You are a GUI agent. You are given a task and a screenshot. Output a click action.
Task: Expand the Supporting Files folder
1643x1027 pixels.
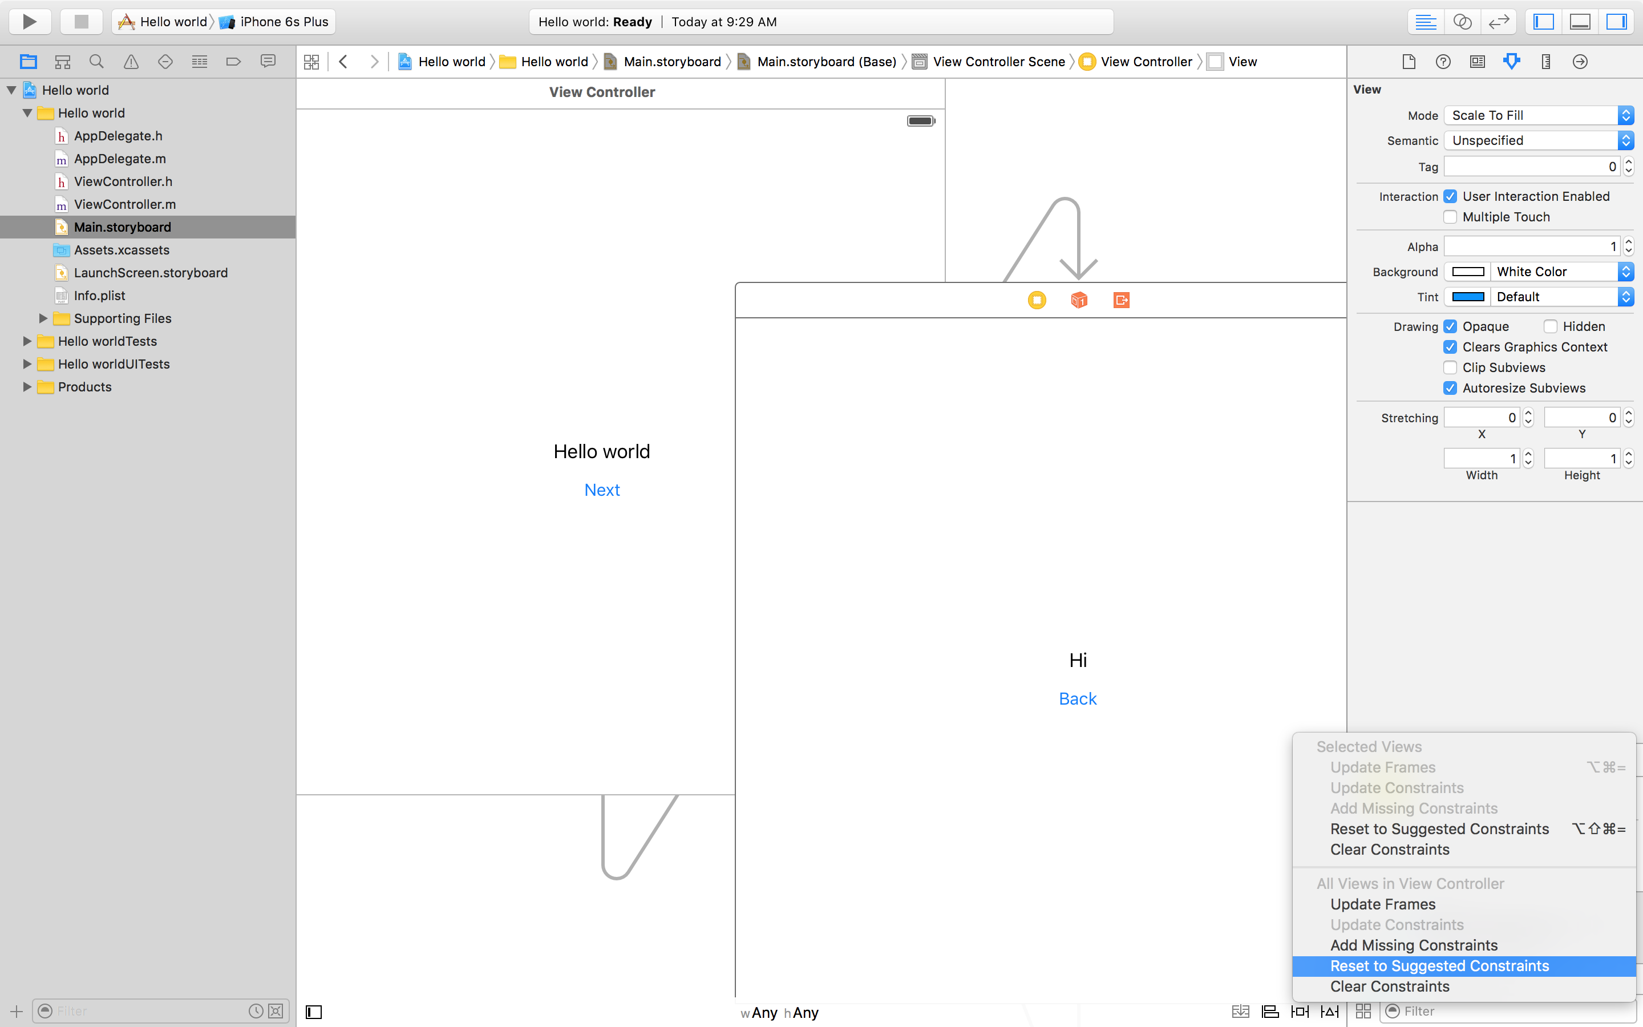(x=43, y=318)
